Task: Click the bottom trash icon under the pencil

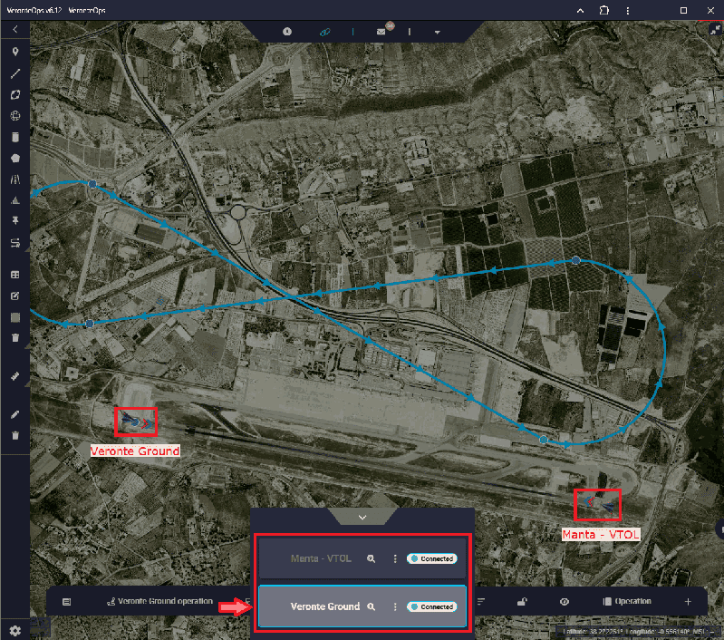Action: click(x=15, y=435)
